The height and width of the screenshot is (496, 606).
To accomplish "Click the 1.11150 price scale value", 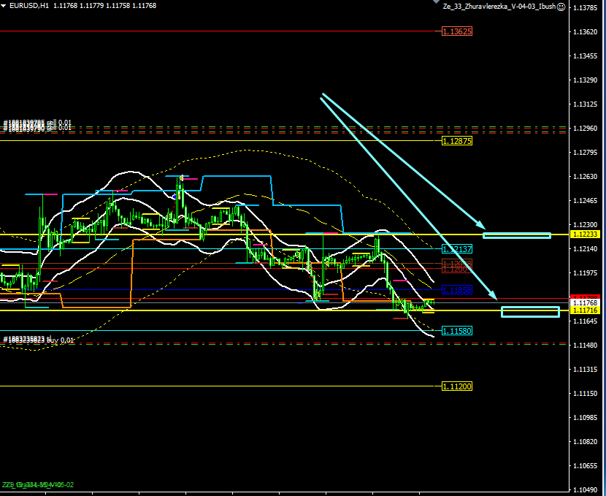I will pyautogui.click(x=586, y=394).
